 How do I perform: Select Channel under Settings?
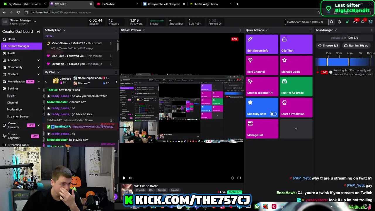click(x=12, y=103)
